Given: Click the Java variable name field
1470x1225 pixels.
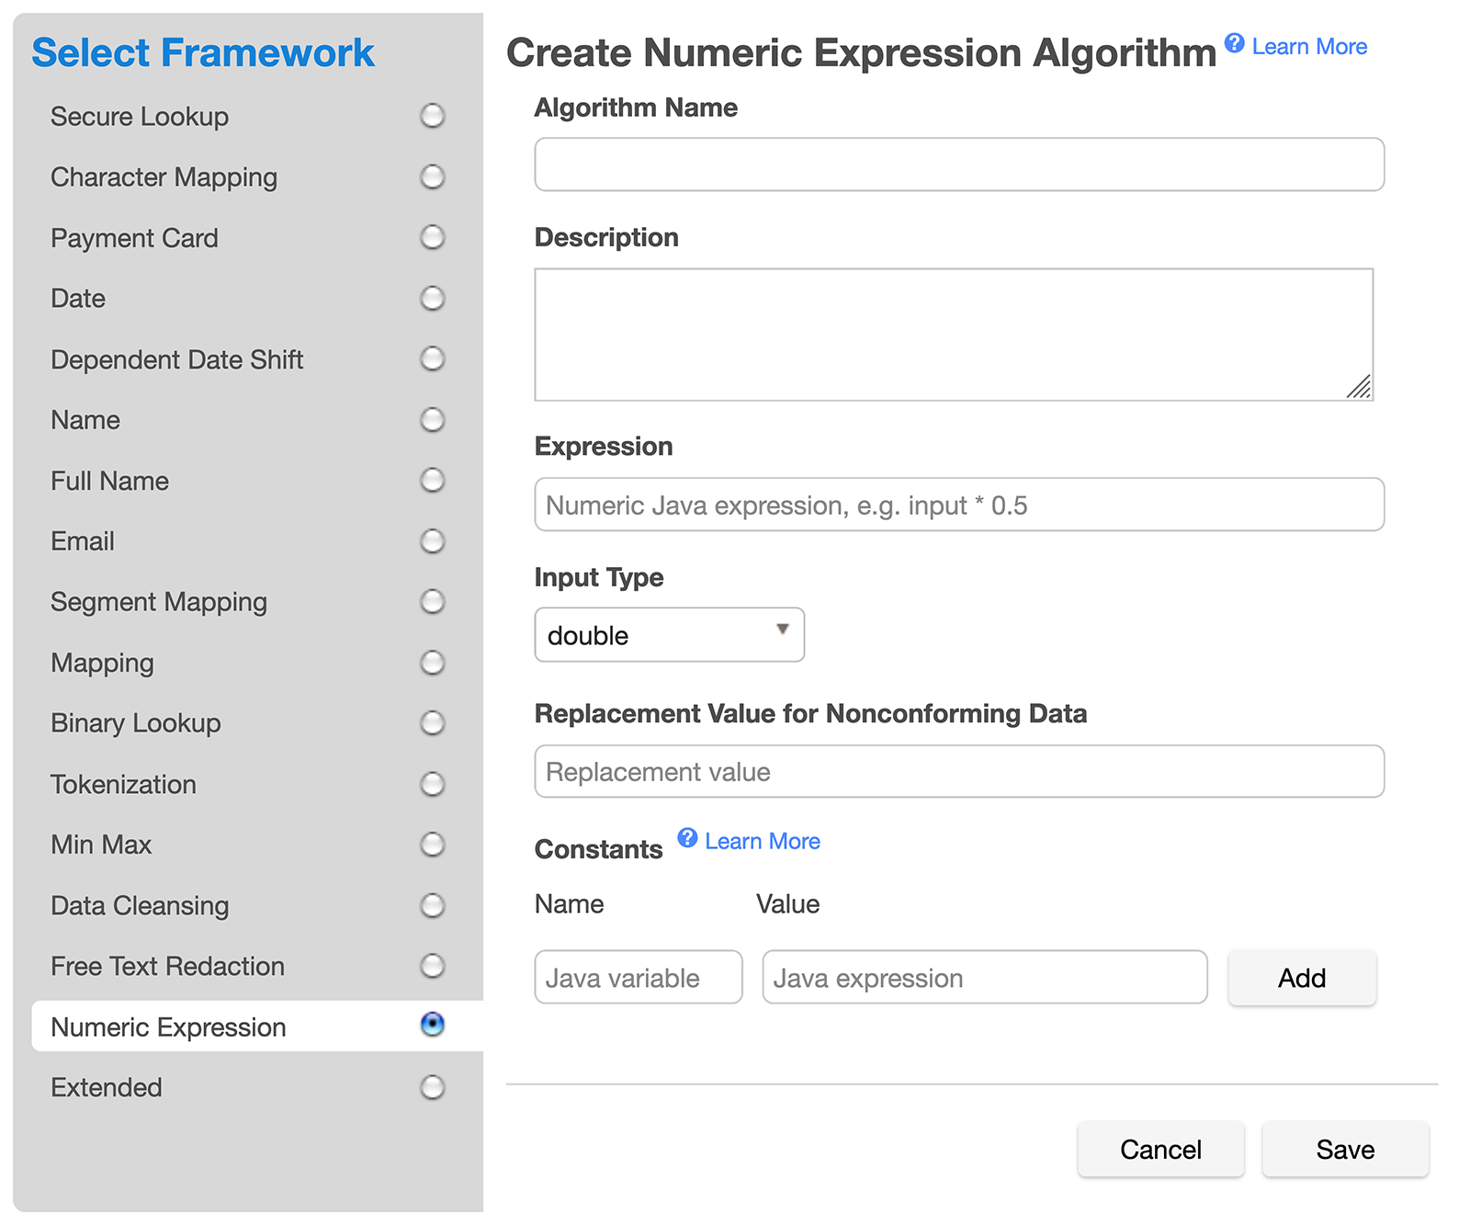Looking at the screenshot, I should point(638,978).
